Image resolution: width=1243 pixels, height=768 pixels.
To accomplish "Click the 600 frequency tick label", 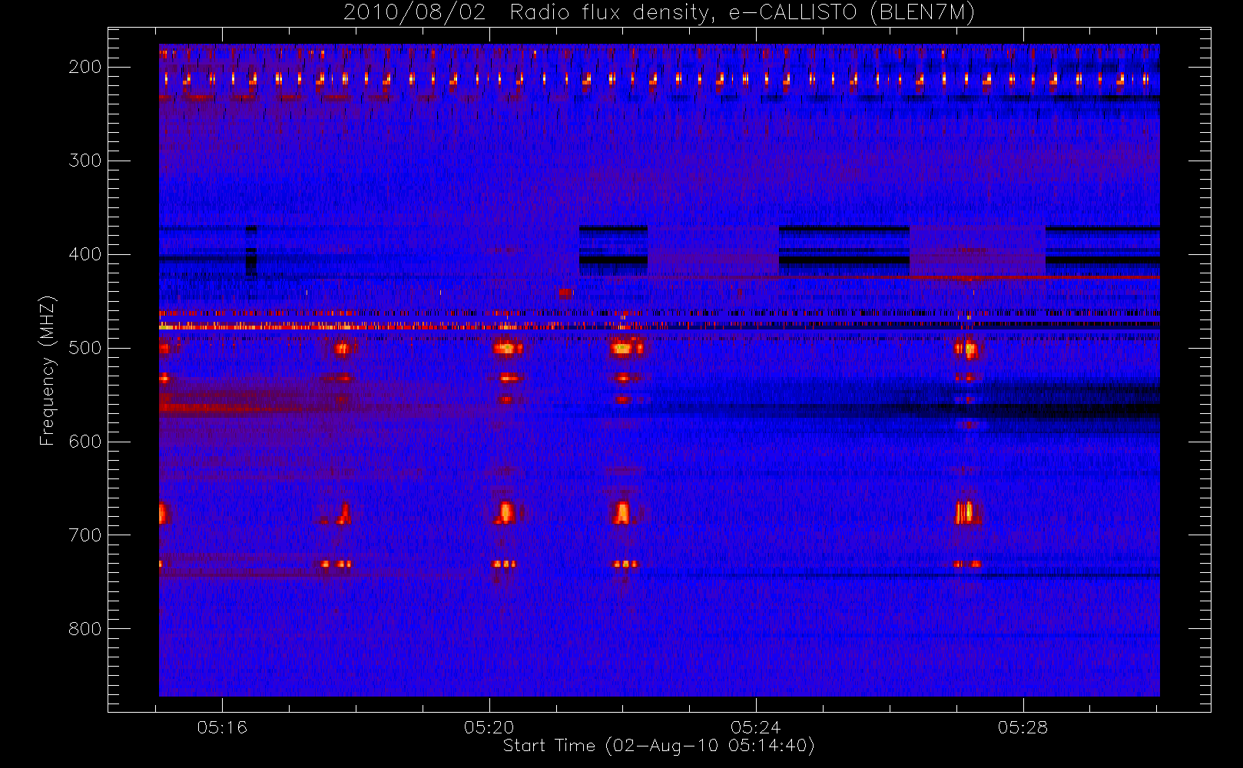I will [x=85, y=442].
